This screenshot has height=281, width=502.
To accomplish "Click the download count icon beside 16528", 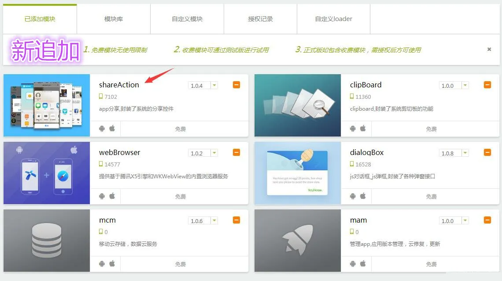I will (x=352, y=164).
